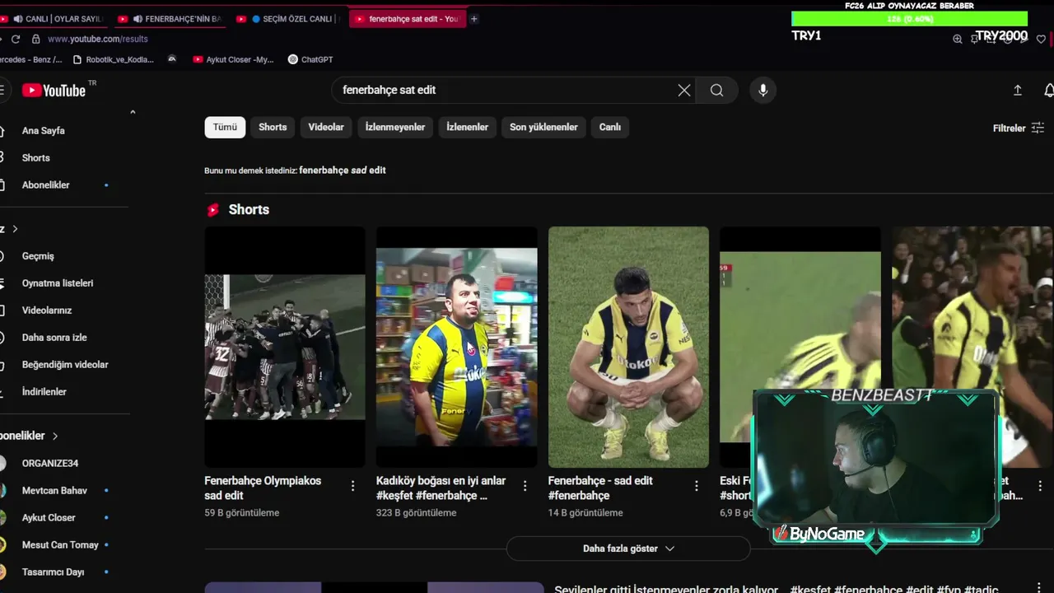Open Oynatma listeleri in sidebar
The image size is (1054, 593).
[58, 282]
